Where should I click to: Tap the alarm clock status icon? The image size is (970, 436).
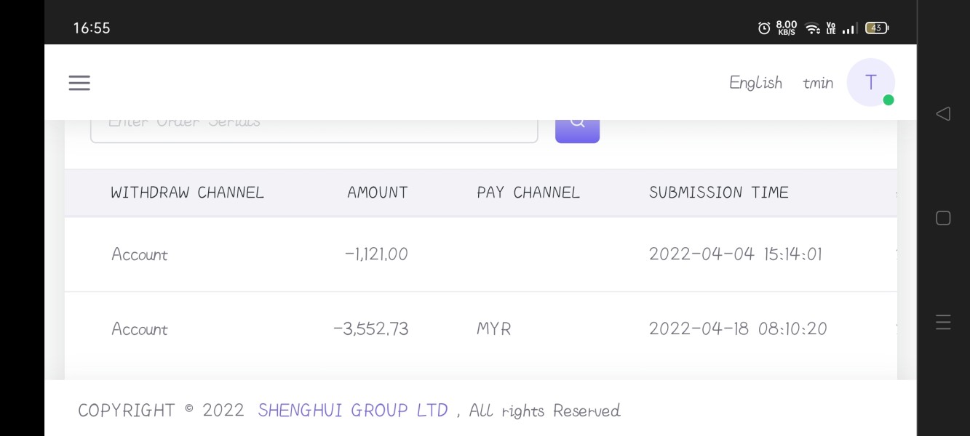pos(764,28)
